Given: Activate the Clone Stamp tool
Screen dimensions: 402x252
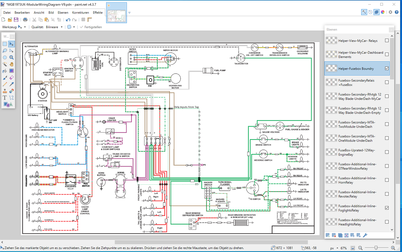Looking at the screenshot, I should click(5, 91).
